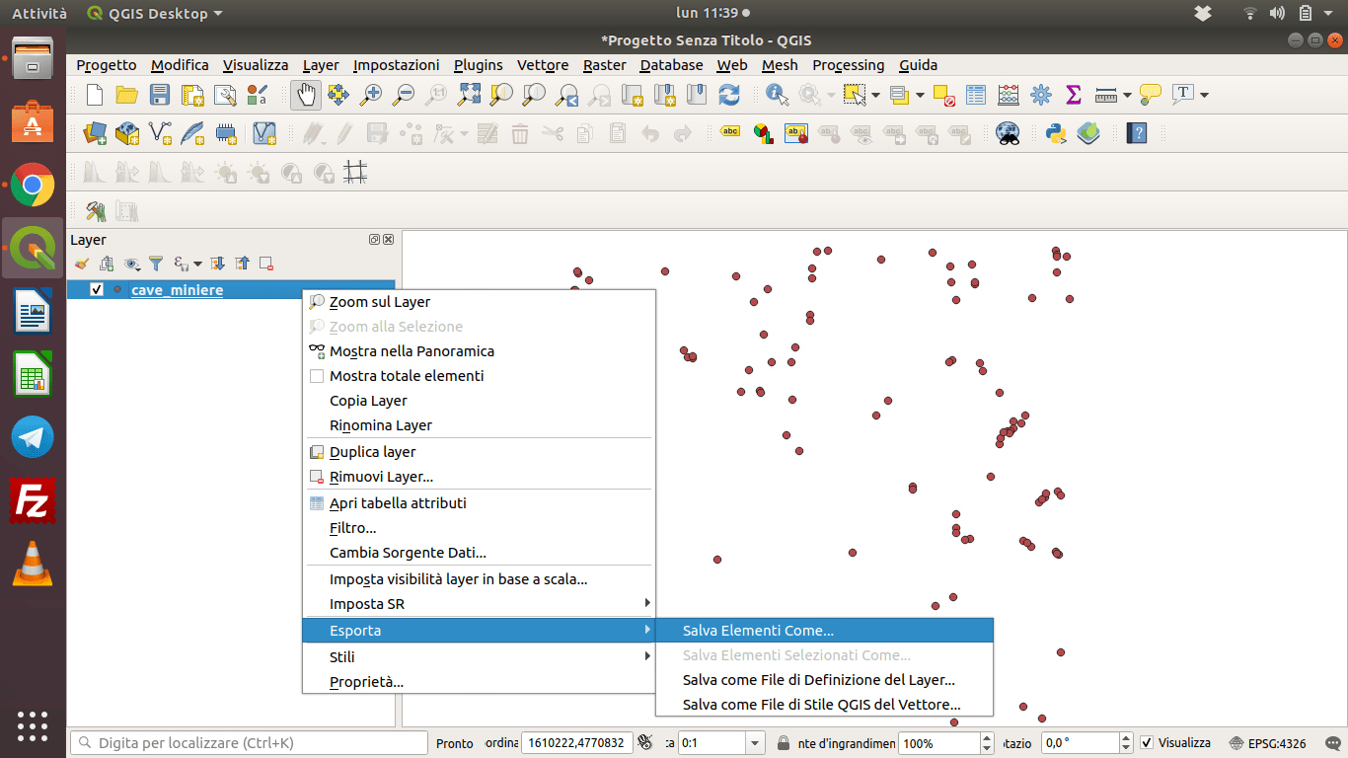Click the rotation value field
This screenshot has width=1348, height=758.
(1081, 743)
